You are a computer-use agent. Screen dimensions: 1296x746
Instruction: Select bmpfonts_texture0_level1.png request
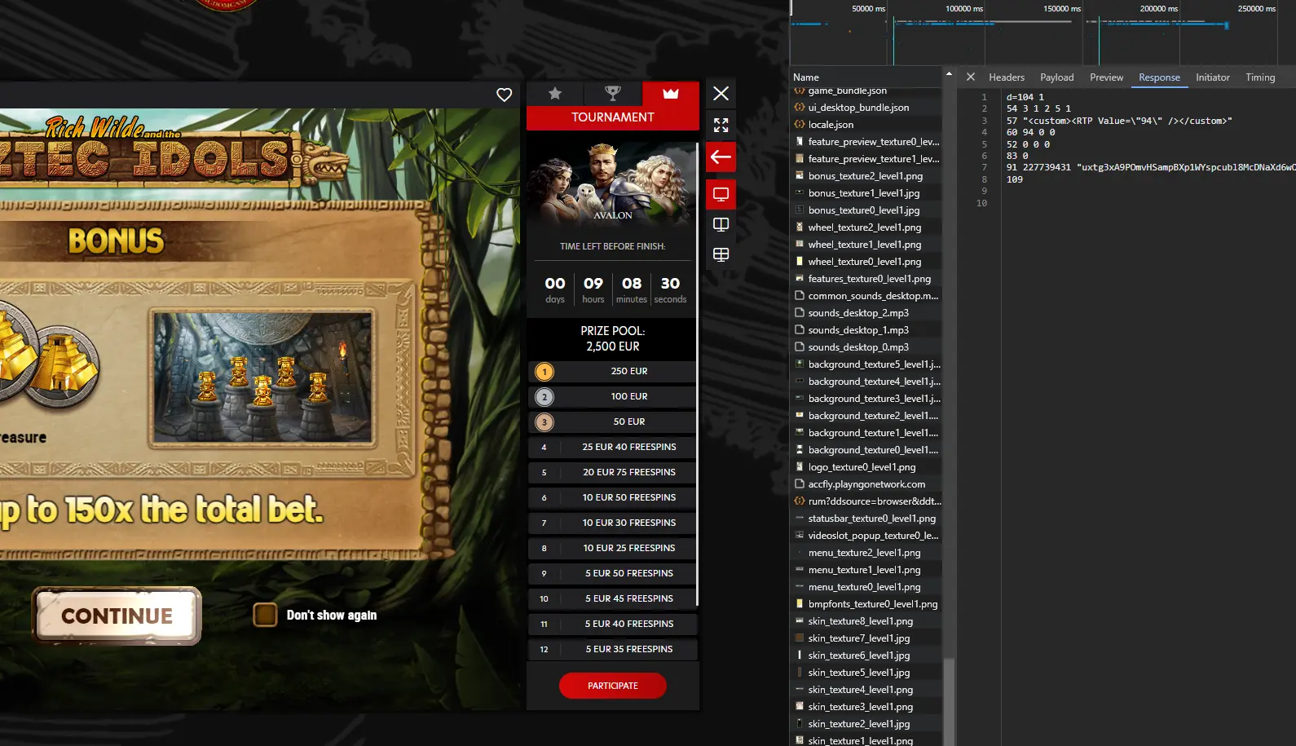click(866, 604)
